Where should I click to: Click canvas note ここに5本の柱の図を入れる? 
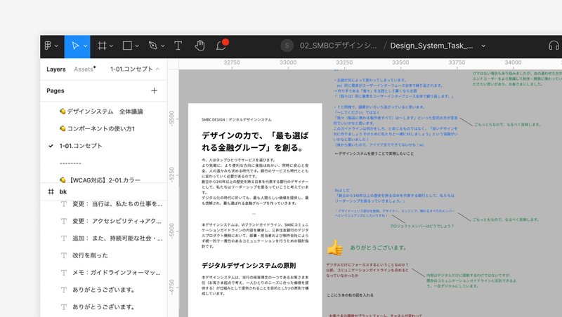pos(350,295)
